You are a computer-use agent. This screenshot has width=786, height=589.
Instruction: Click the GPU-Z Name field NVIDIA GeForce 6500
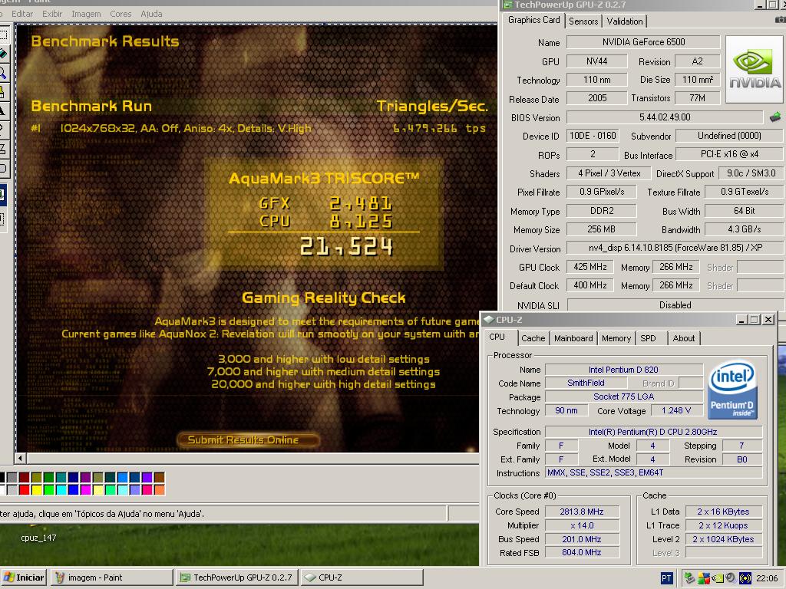tap(643, 42)
